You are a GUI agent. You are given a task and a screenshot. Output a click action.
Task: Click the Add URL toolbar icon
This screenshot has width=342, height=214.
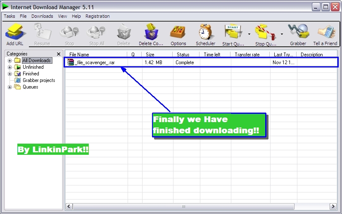[x=15, y=32]
